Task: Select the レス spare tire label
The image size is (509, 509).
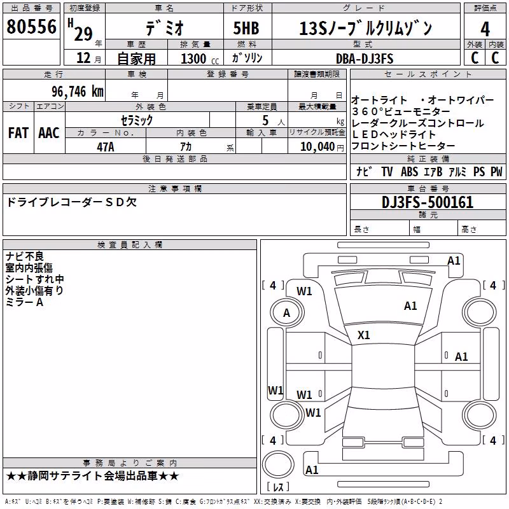Action: [277, 486]
